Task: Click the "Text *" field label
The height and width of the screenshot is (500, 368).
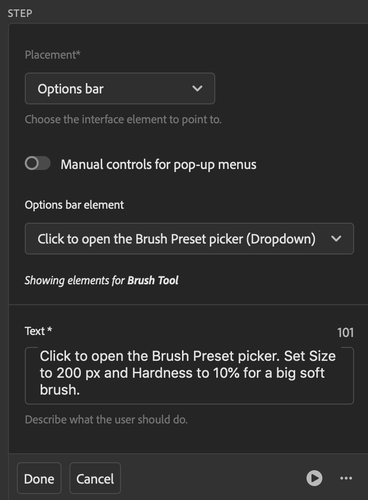Action: (x=39, y=331)
